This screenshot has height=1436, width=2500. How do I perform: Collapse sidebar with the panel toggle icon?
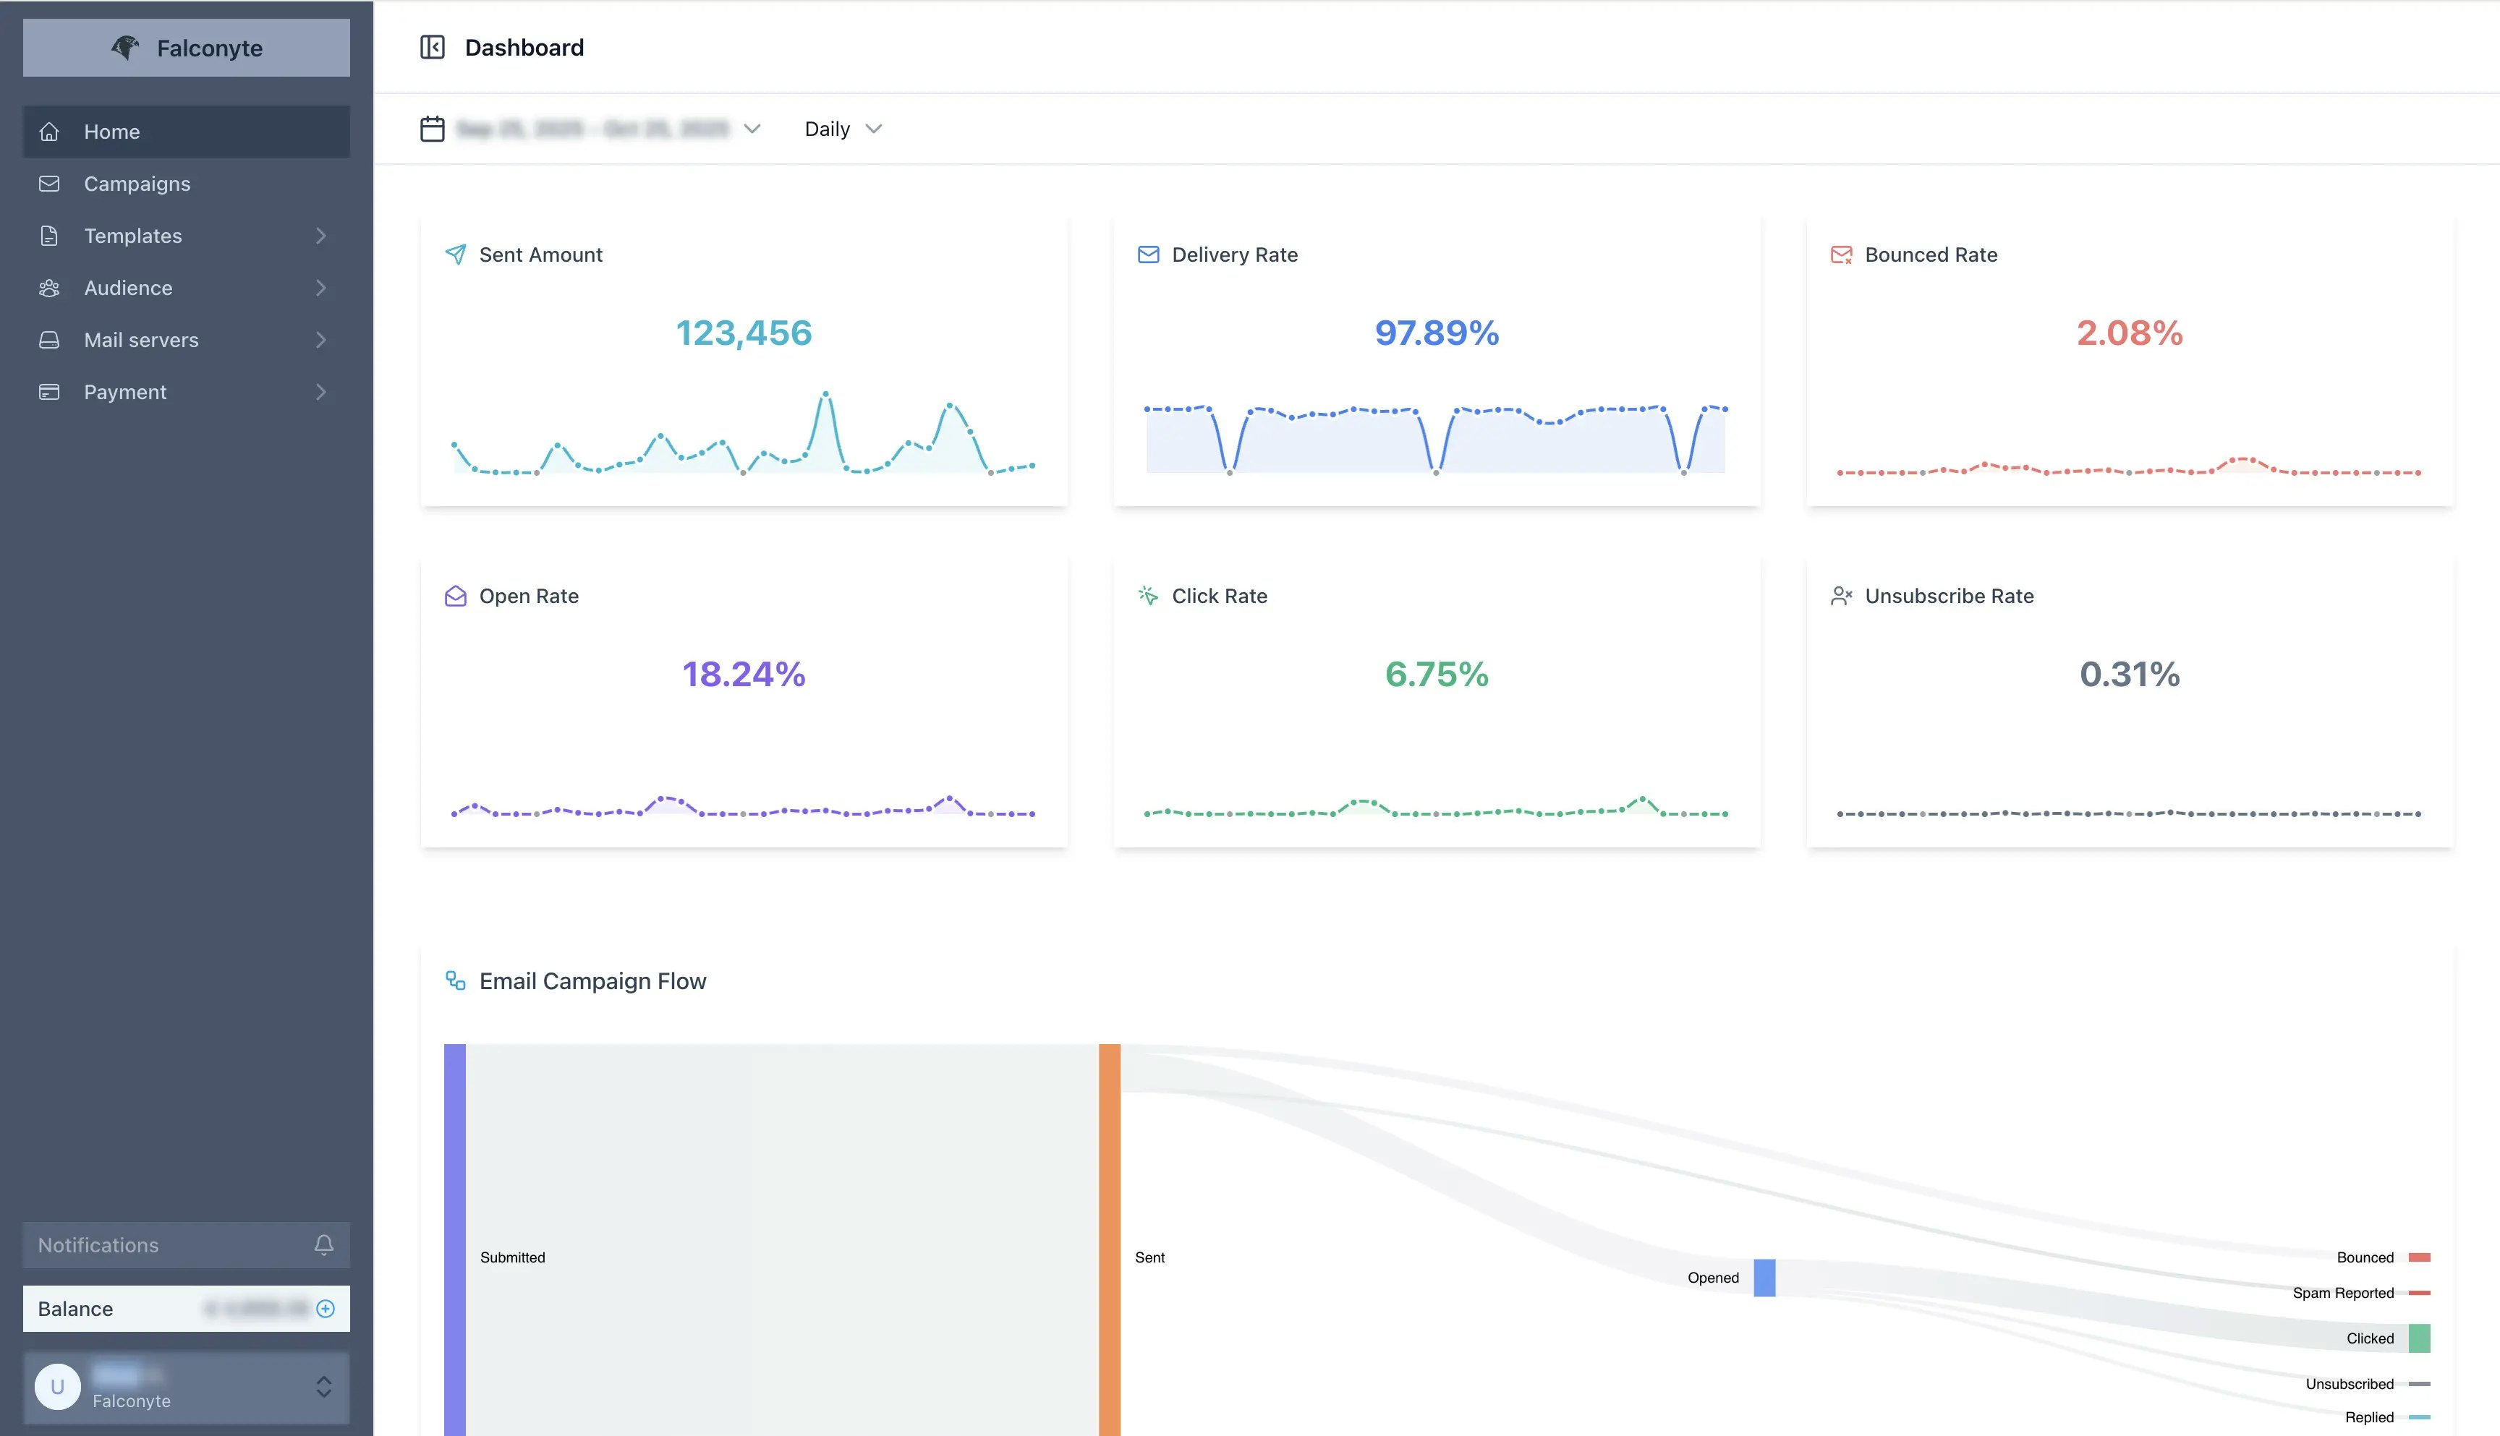tap(432, 47)
